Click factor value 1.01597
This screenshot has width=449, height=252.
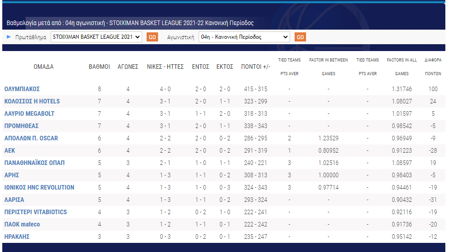402,113
